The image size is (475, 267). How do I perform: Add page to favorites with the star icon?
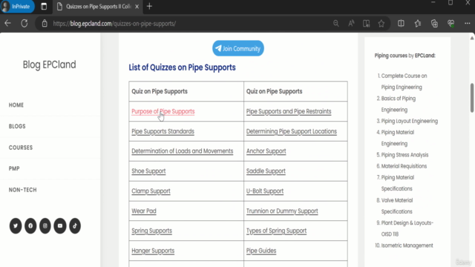[x=381, y=23]
